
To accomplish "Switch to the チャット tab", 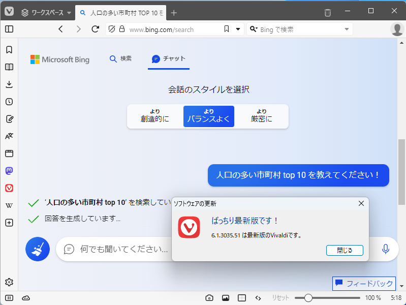I will pos(169,59).
